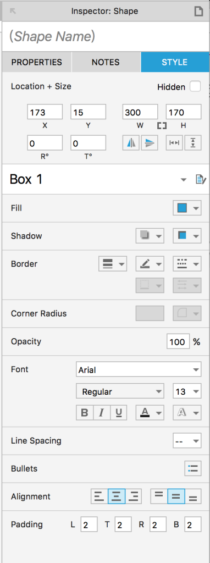Open the Border visibility dropdown

point(150,285)
